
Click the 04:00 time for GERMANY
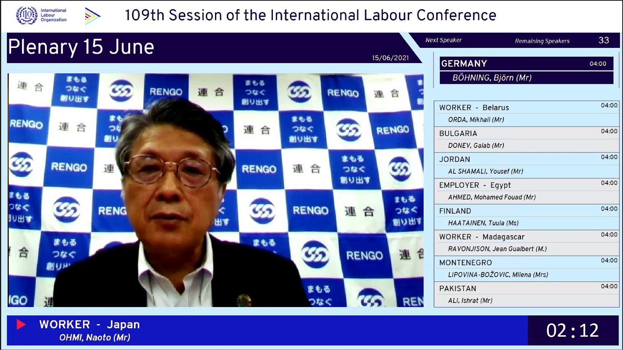[x=598, y=64]
